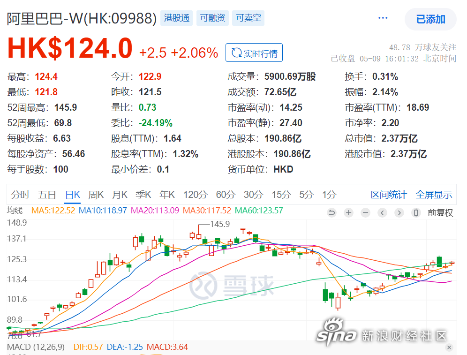Screen dimensions: 467x355
Task: Click the chart undo/reset arrow icon
Action: (x=331, y=212)
